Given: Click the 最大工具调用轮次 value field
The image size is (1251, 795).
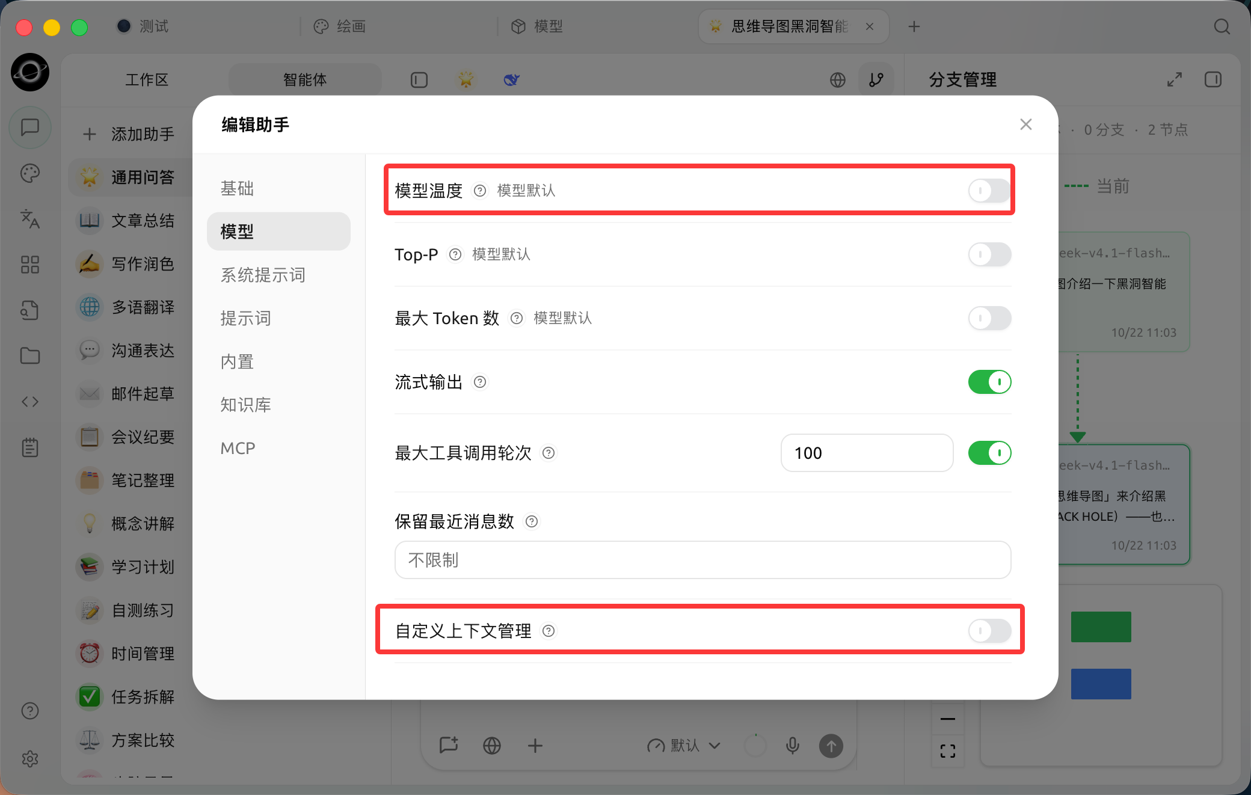Looking at the screenshot, I should (867, 453).
